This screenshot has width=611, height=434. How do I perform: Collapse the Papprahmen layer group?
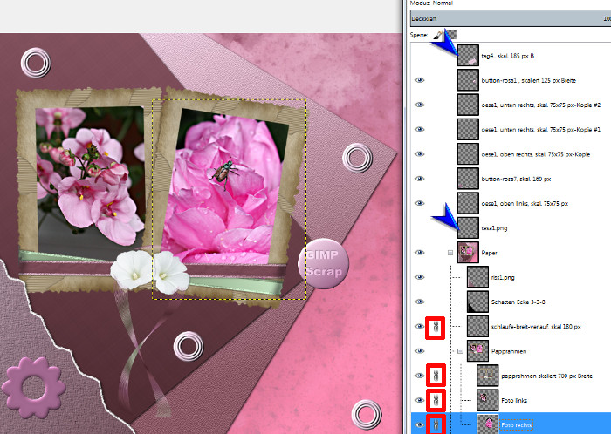[x=461, y=350]
